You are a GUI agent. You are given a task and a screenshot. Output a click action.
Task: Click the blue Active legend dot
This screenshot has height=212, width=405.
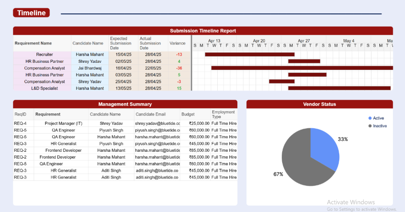[370, 118]
